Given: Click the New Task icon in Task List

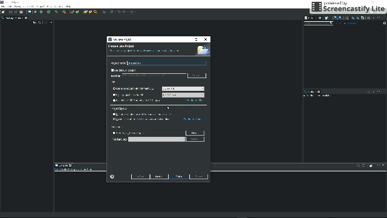Looking at the screenshot, I should pos(327,18).
